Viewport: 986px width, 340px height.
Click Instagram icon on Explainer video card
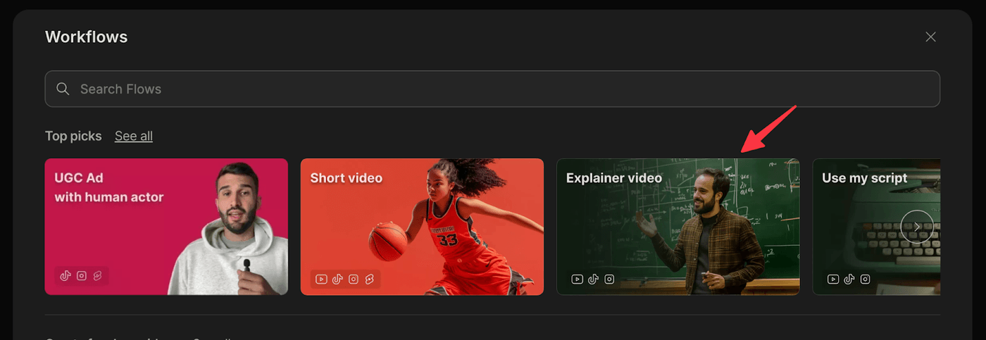point(609,279)
